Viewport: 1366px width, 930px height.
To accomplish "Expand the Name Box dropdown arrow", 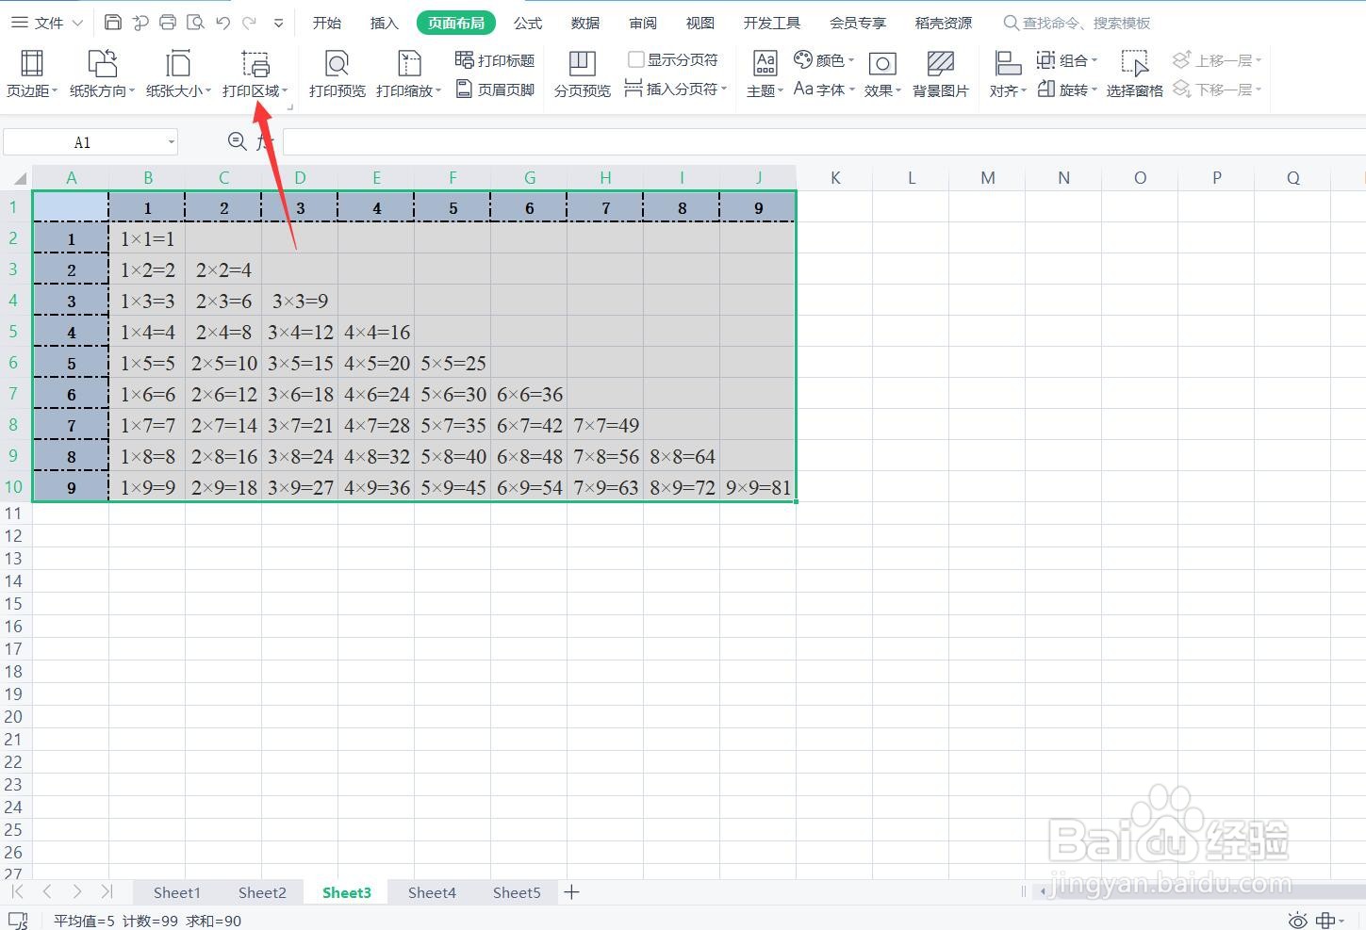I will (171, 142).
